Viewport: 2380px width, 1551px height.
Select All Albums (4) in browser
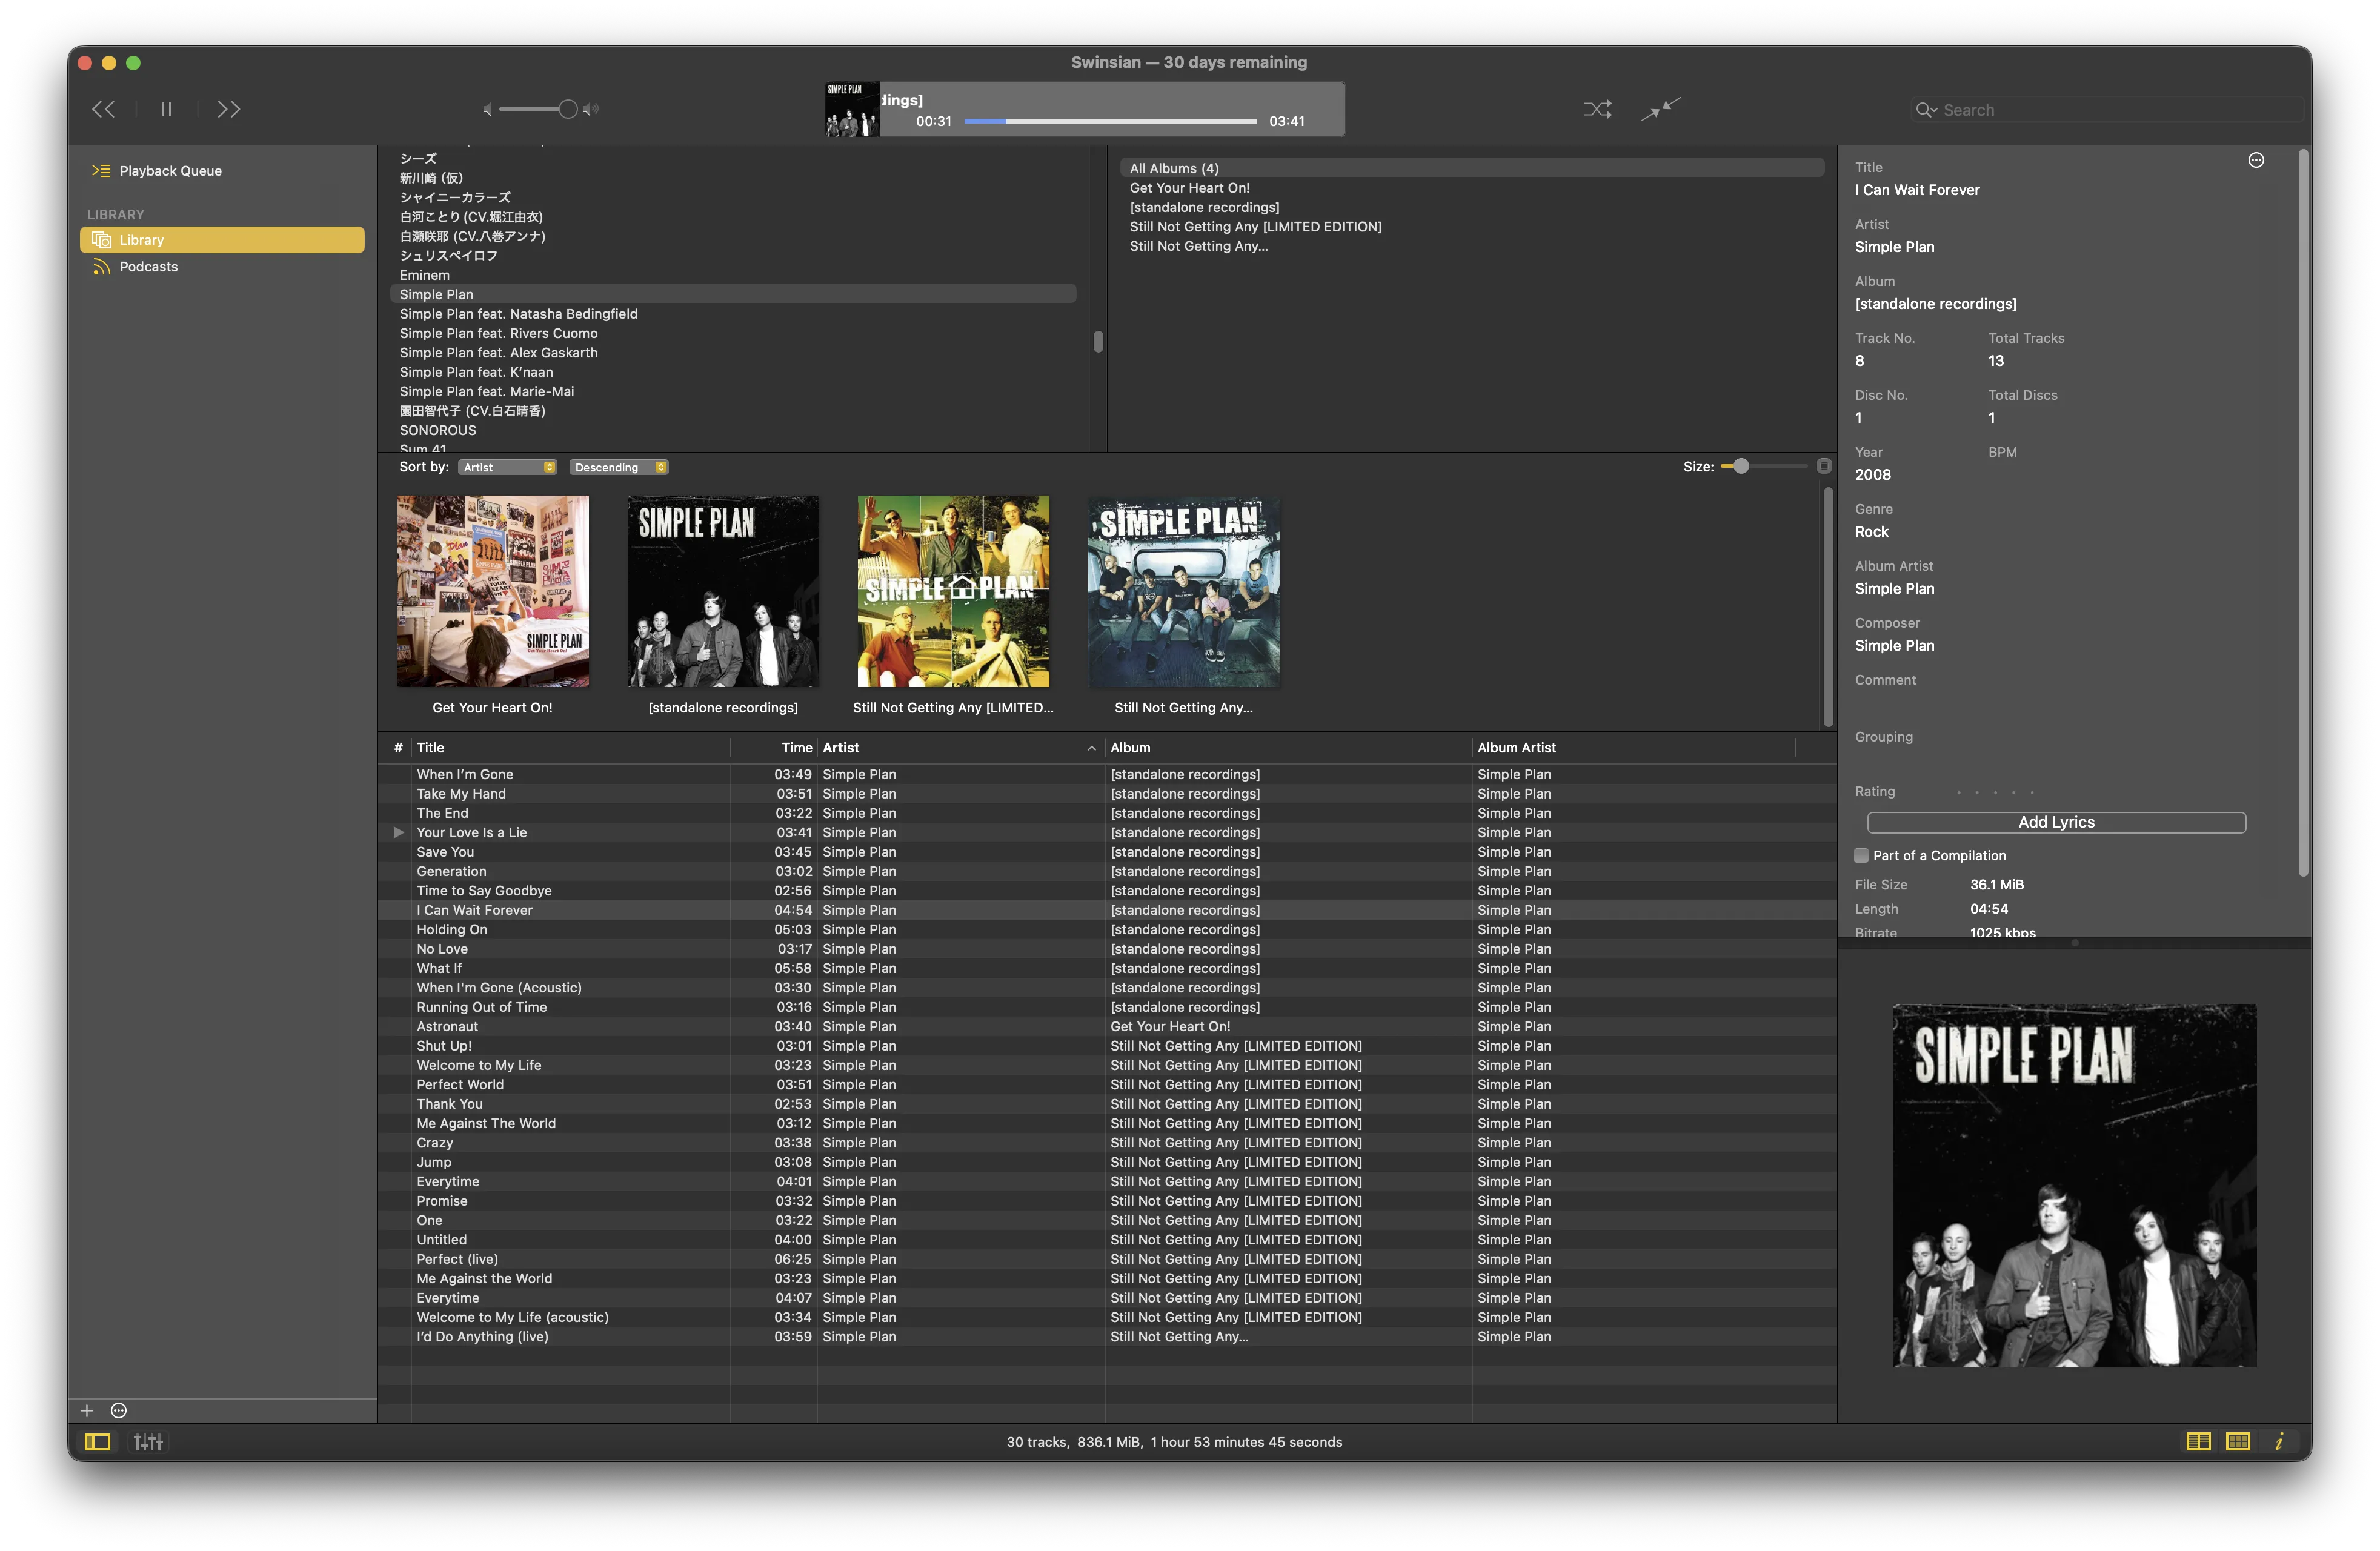[x=1472, y=169]
